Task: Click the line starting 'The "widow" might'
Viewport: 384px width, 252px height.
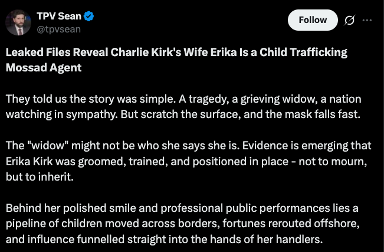Action: pyautogui.click(x=188, y=146)
